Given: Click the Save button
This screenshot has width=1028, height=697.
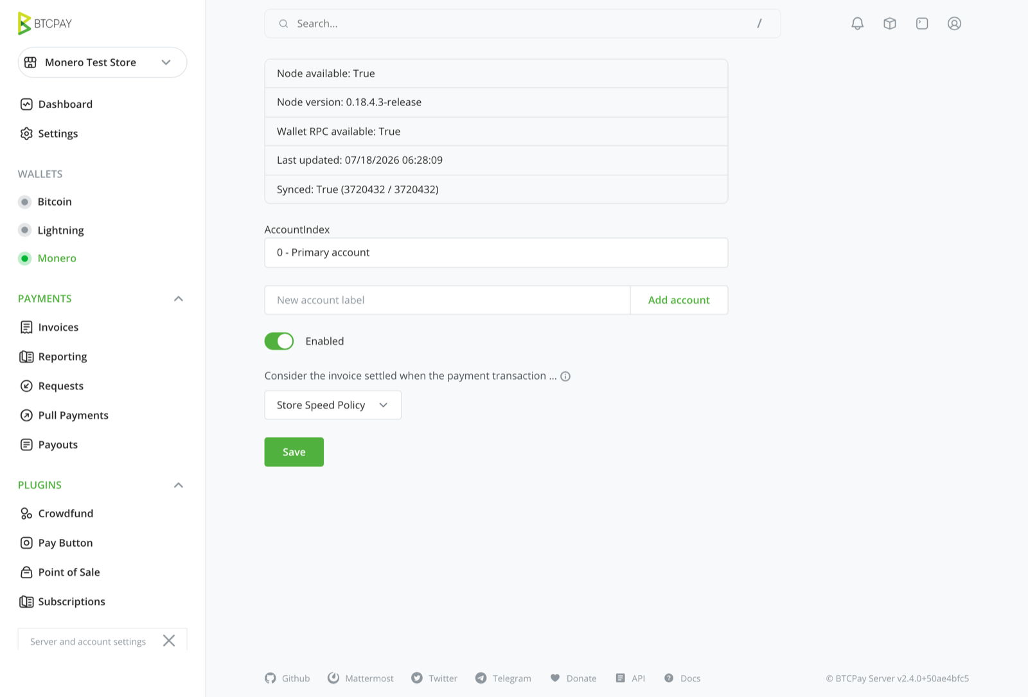Looking at the screenshot, I should 294,452.
